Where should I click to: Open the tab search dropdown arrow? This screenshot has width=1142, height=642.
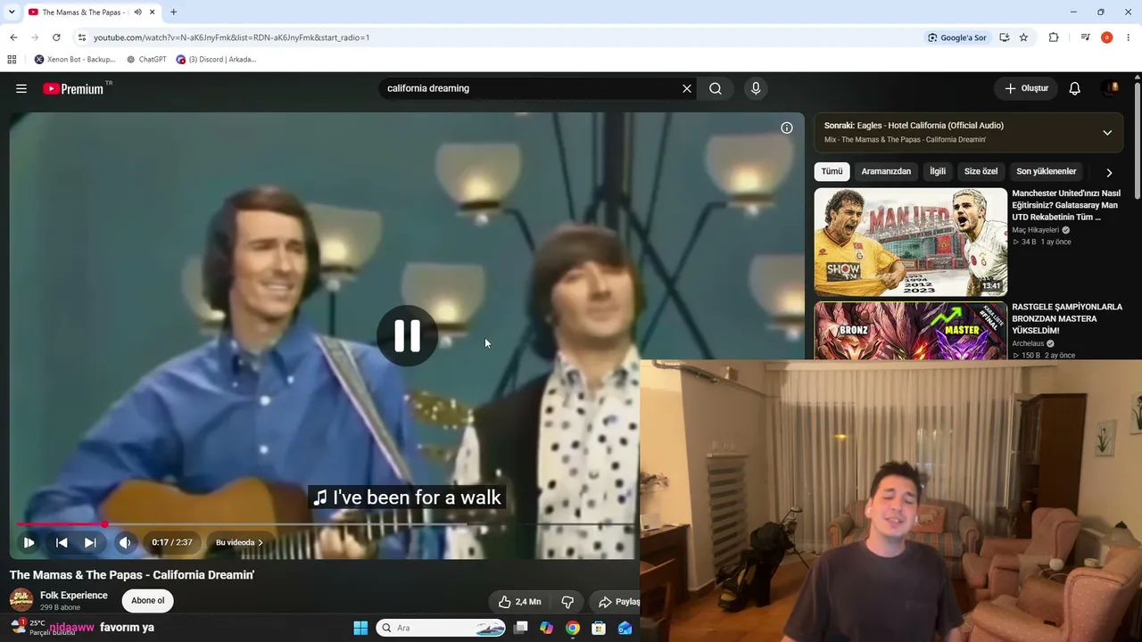click(12, 12)
